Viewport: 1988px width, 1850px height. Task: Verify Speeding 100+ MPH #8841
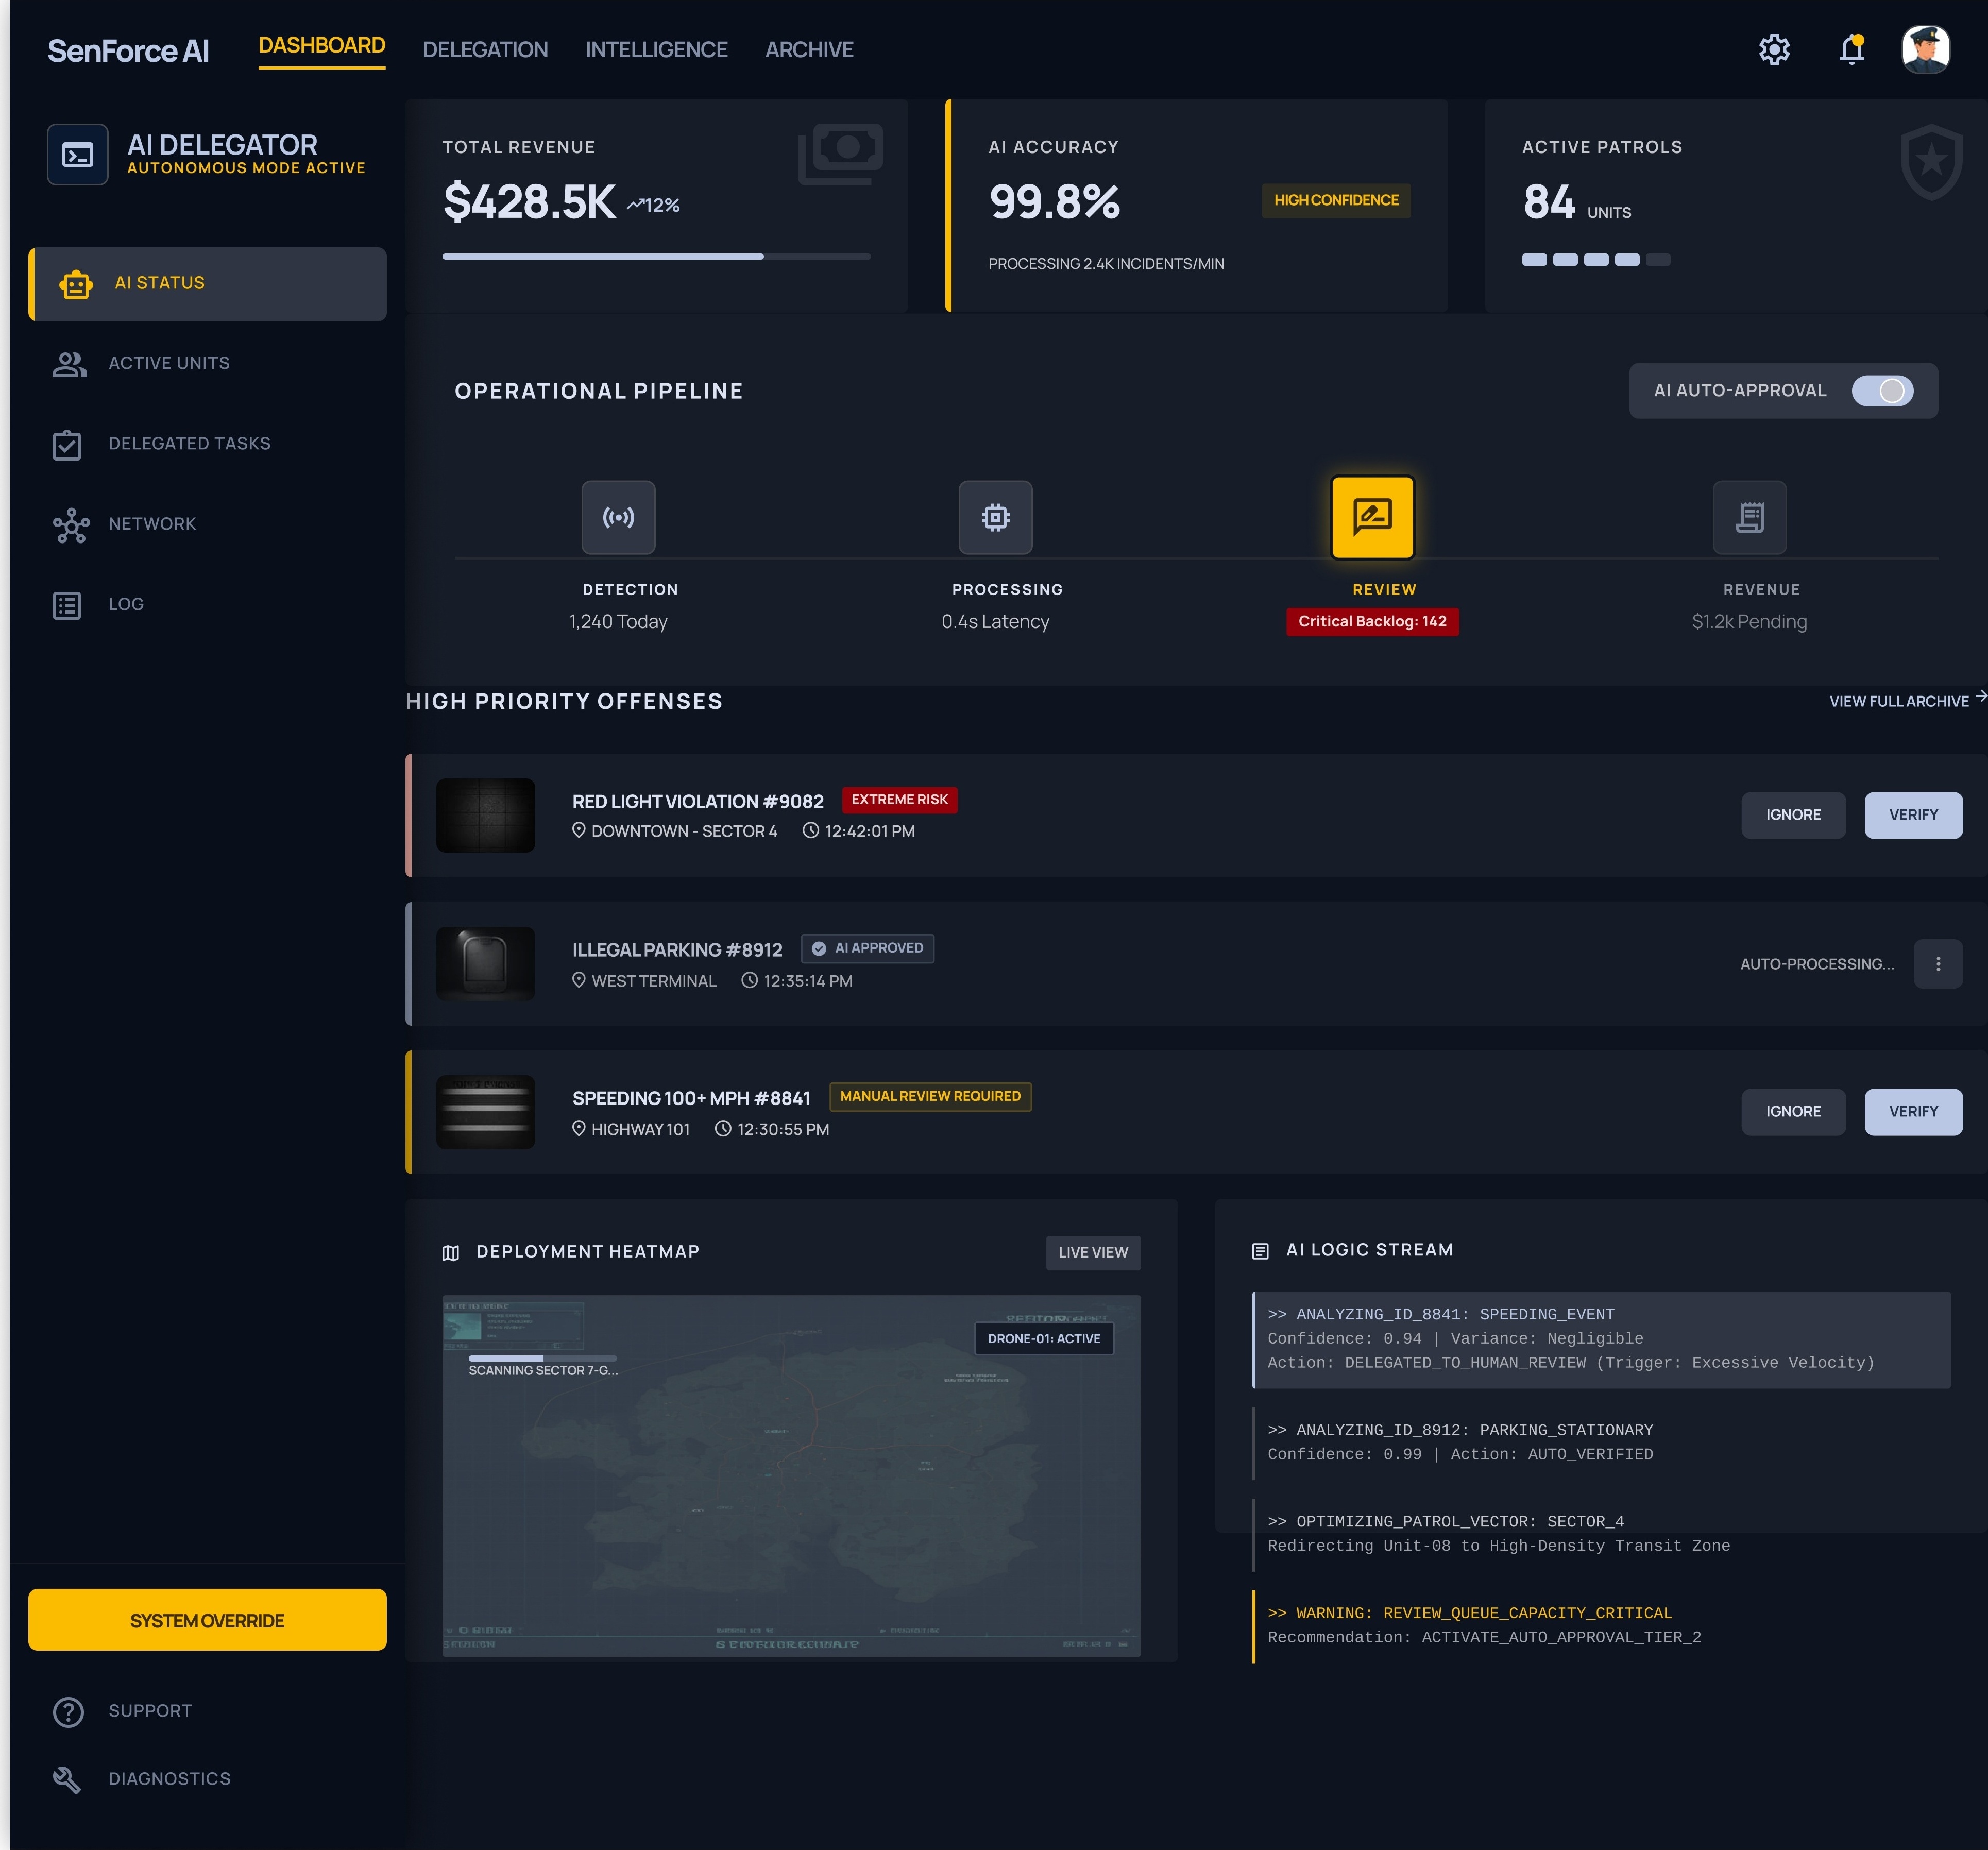coord(1913,1112)
